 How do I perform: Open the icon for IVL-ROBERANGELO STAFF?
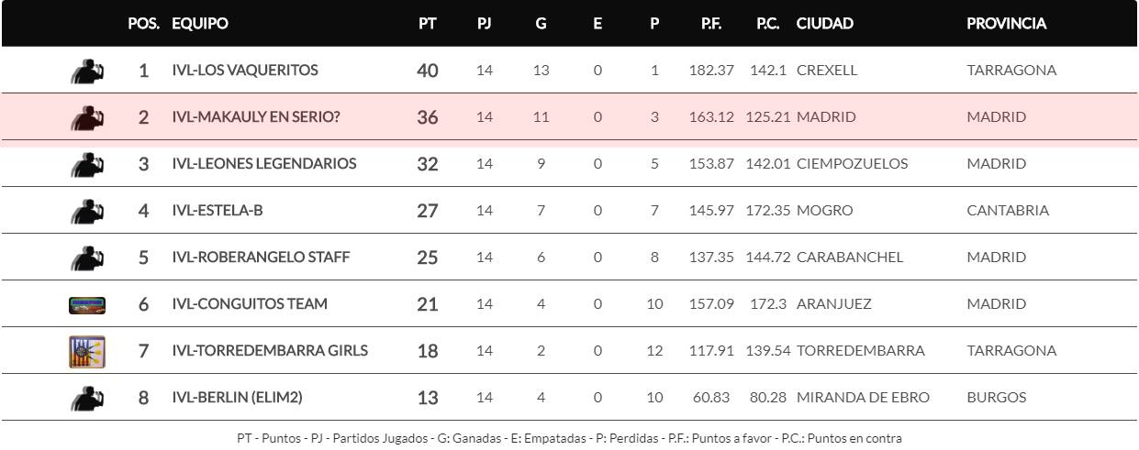coord(87,258)
